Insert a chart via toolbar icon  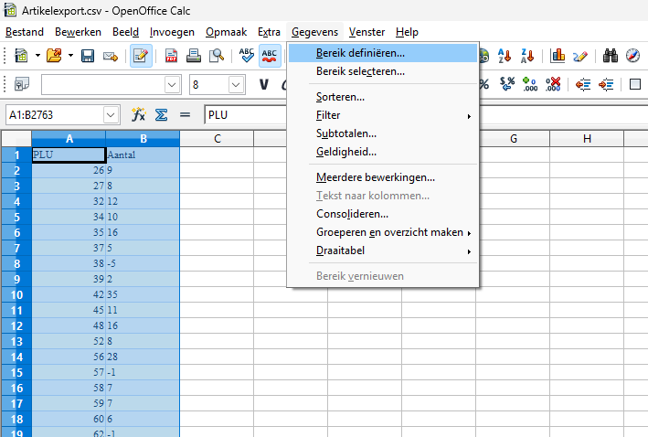point(558,56)
